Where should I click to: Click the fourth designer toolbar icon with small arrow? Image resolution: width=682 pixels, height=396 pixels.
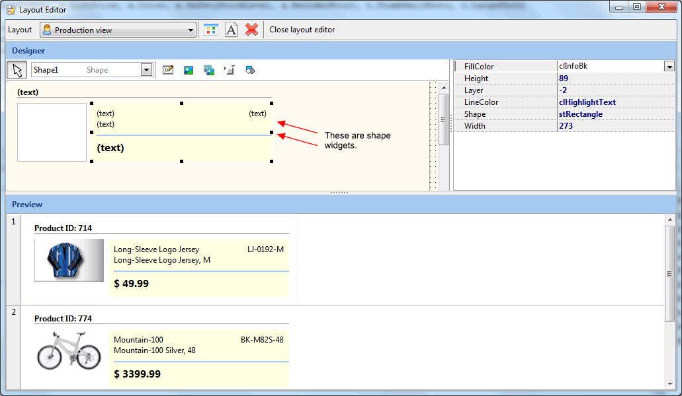click(x=230, y=70)
